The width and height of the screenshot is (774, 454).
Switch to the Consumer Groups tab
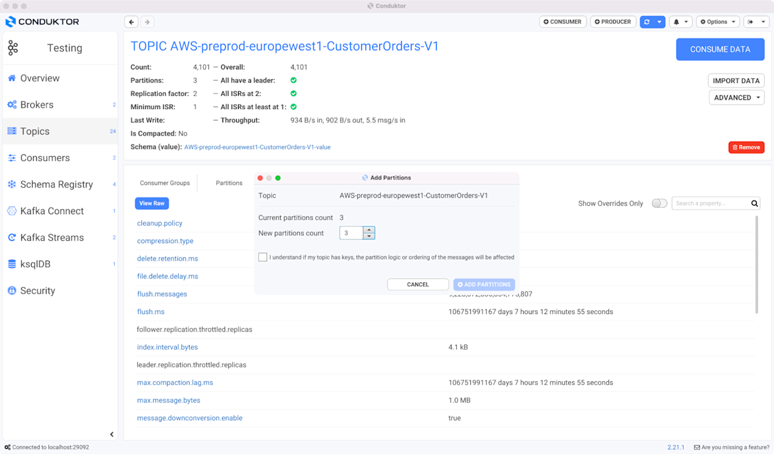pos(165,183)
